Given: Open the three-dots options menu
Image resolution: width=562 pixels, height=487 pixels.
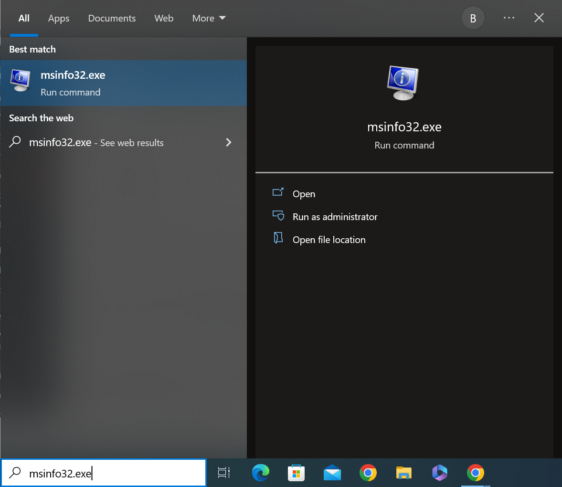Looking at the screenshot, I should pos(509,18).
